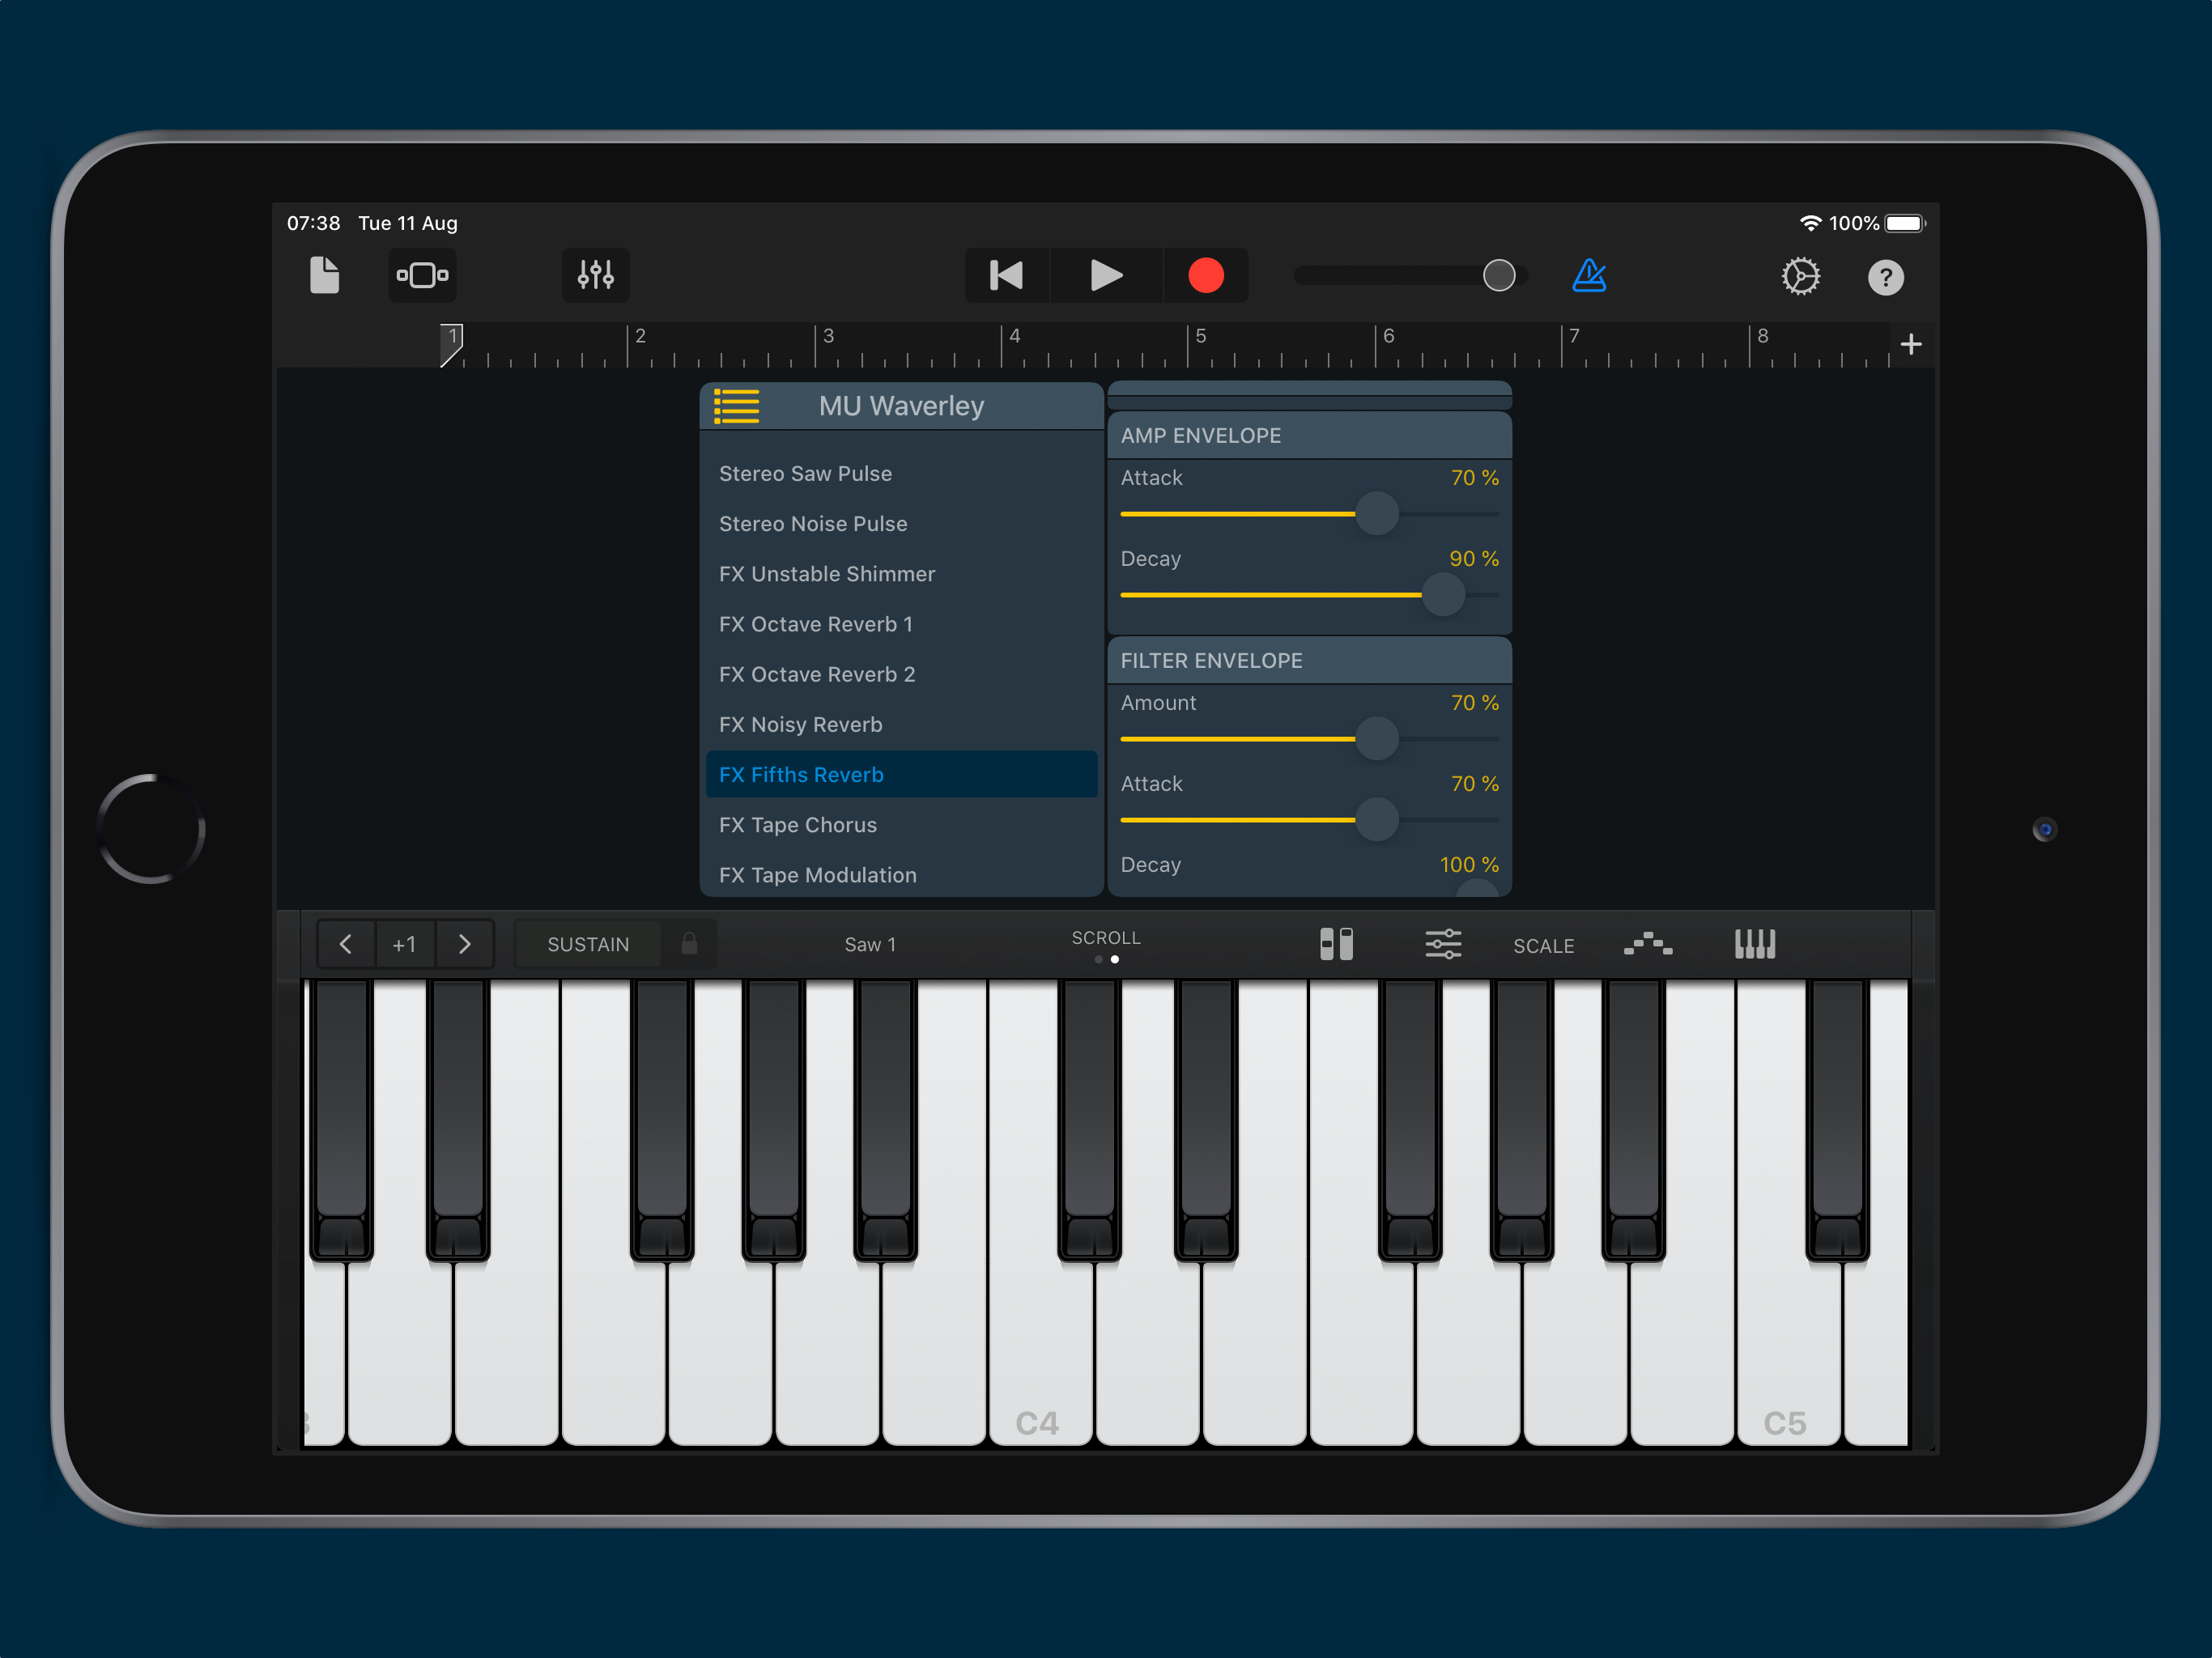Add song section with plus button
This screenshot has width=2212, height=1658.
pyautogui.click(x=1910, y=344)
